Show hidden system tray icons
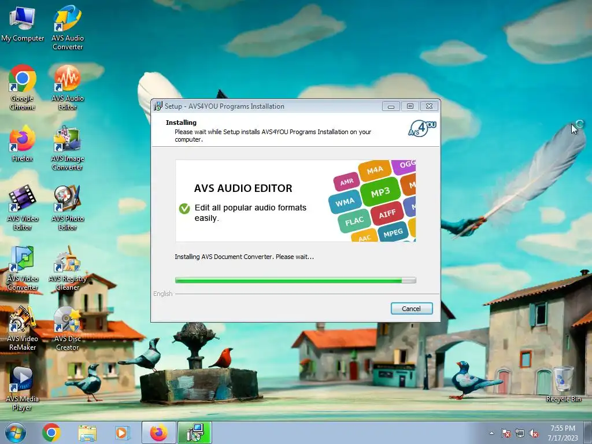The height and width of the screenshot is (444, 592). [491, 433]
